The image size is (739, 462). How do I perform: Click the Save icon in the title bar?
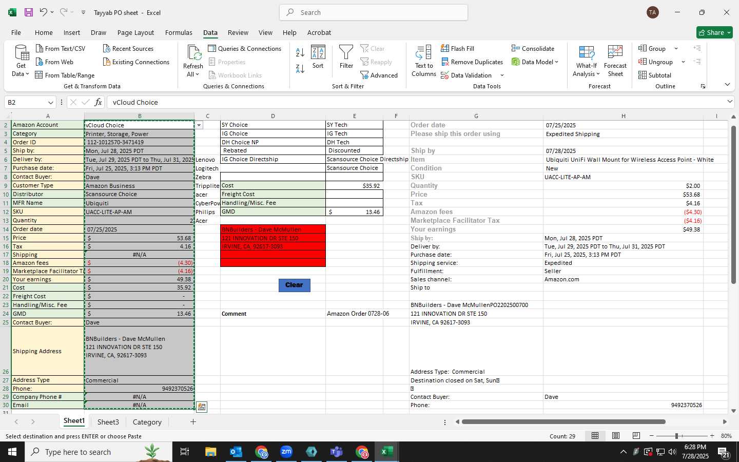click(x=28, y=12)
